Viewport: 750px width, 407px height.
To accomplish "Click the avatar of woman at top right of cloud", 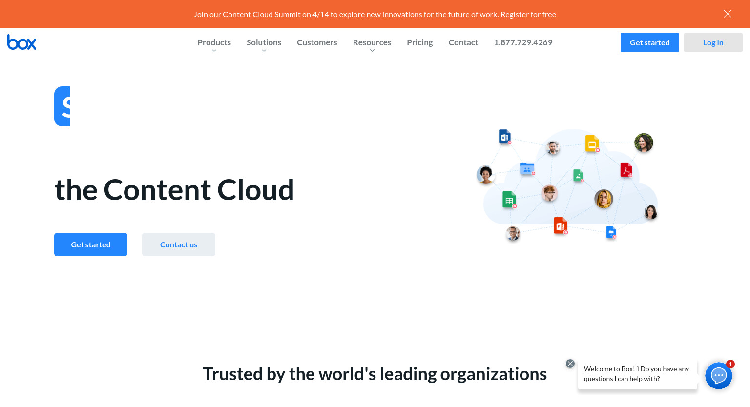I will point(644,143).
